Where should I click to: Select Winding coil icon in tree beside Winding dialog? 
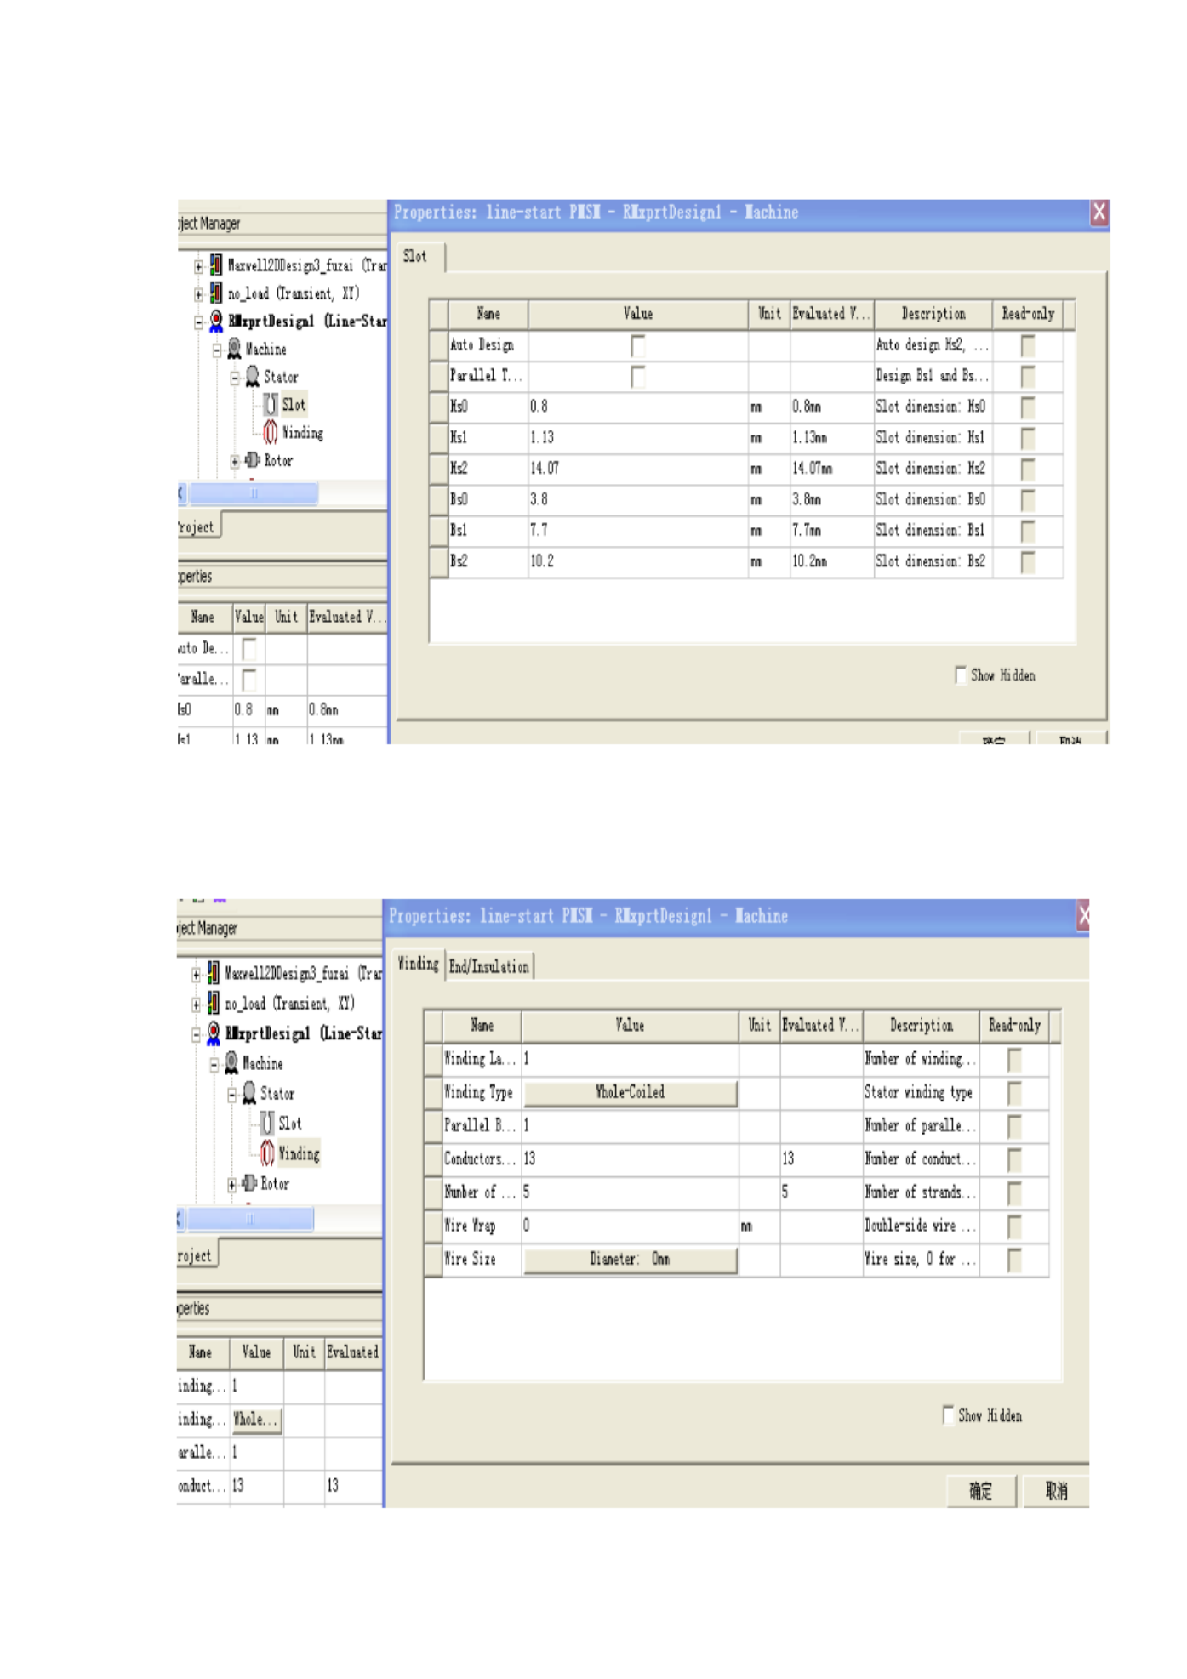(x=267, y=1153)
